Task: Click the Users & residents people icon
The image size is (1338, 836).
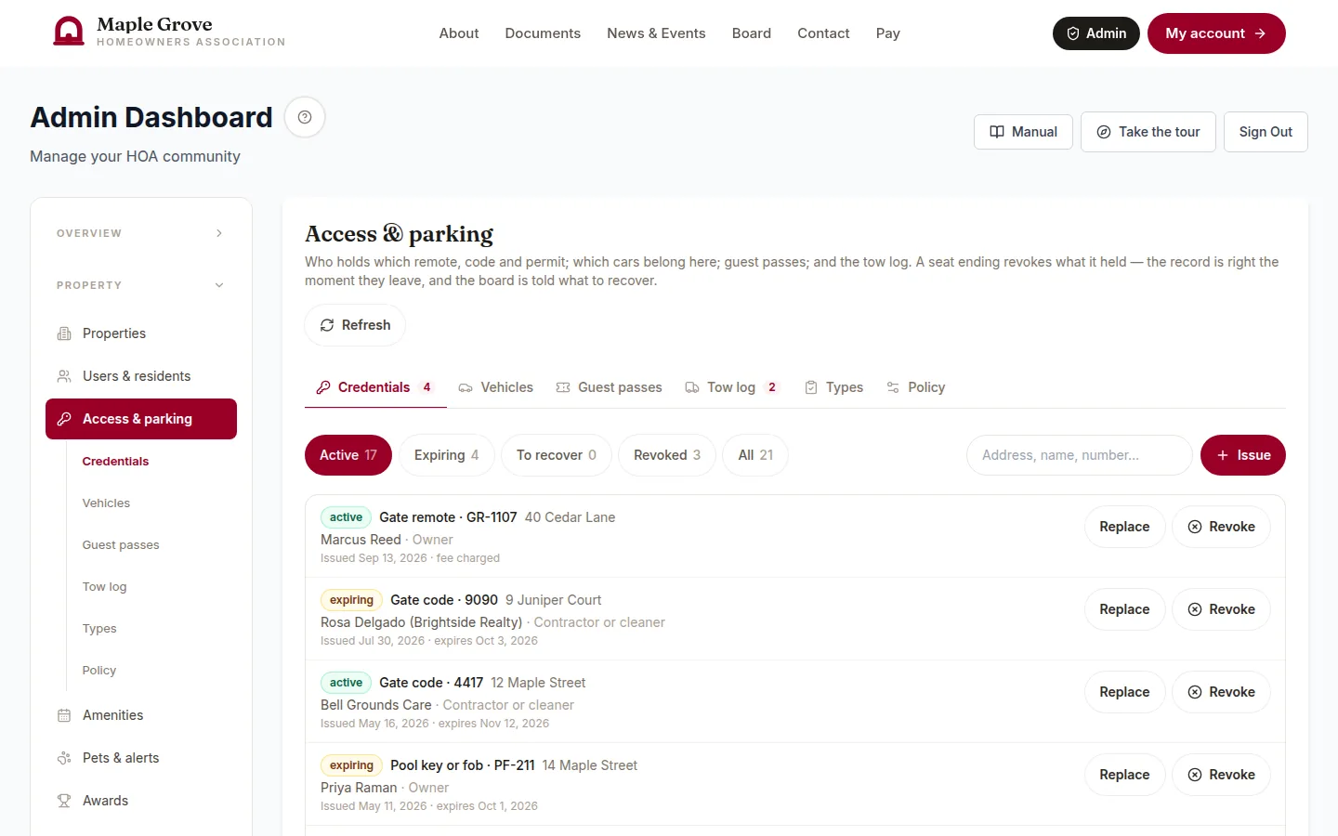Action: 64,376
